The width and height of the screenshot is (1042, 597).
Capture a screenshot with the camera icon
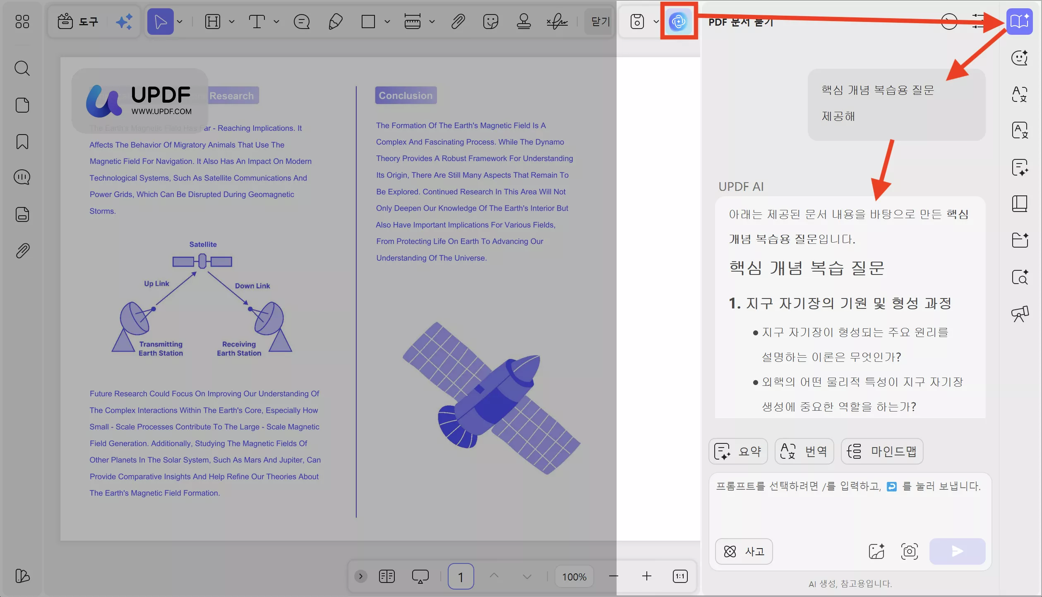point(909,551)
